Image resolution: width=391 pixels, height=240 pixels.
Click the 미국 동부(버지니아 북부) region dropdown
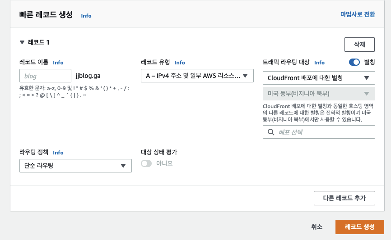pyautogui.click(x=319, y=94)
